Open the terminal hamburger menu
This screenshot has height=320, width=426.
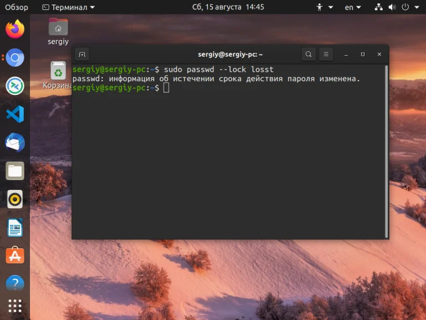326,54
